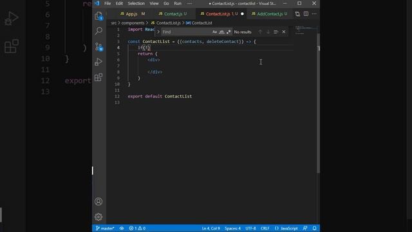Open the Edit menu
Image resolution: width=412 pixels, height=232 pixels.
pos(119,3)
